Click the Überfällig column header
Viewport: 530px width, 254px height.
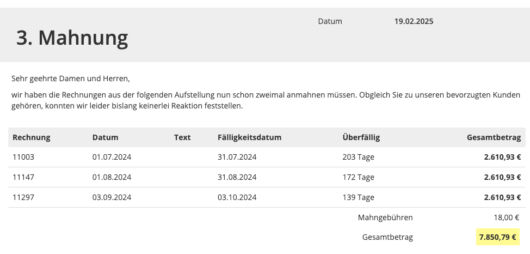361,137
